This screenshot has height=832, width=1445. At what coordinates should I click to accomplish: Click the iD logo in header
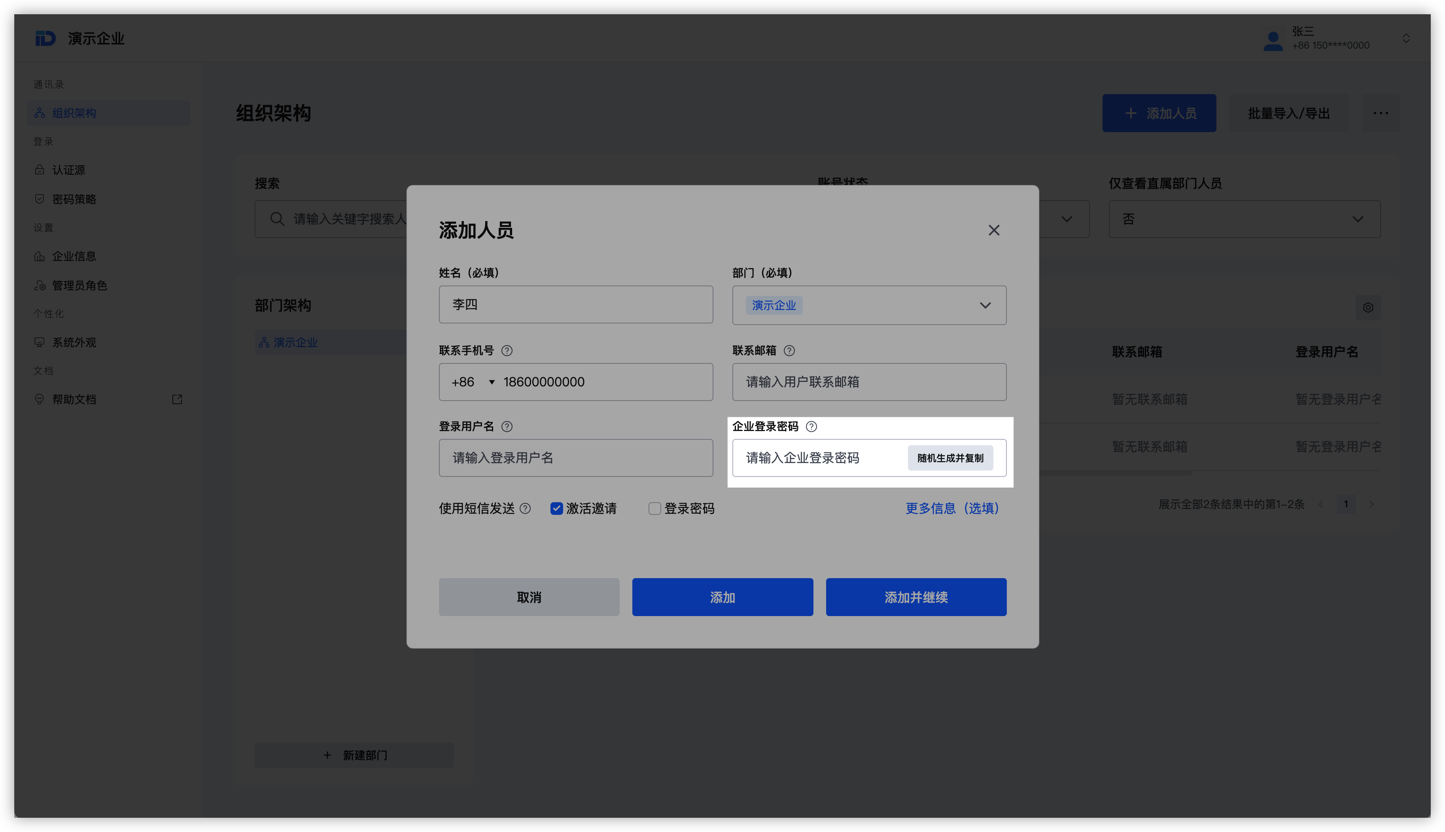pyautogui.click(x=45, y=38)
